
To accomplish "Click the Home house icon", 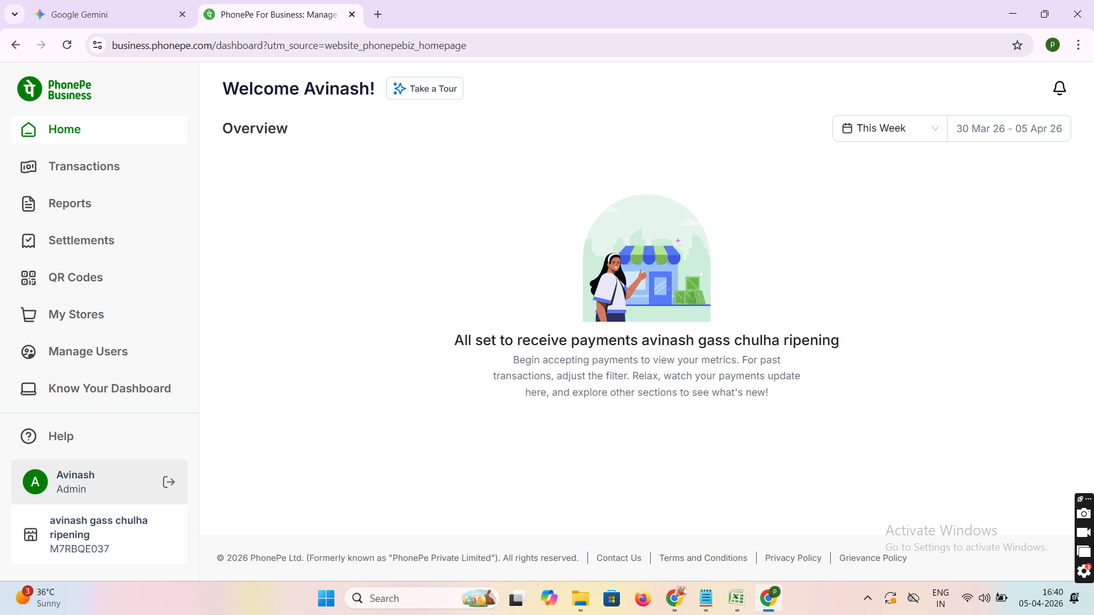I will click(x=28, y=130).
